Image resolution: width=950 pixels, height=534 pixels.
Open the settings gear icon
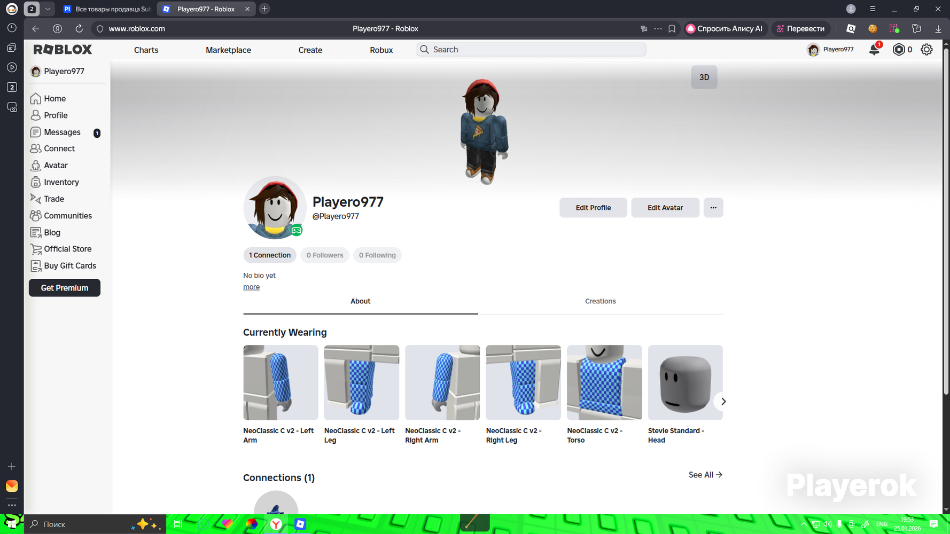click(926, 50)
